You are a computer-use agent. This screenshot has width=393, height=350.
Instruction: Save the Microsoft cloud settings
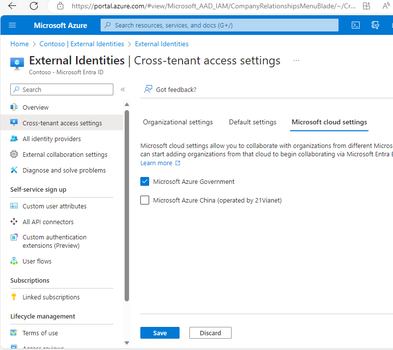point(159,333)
